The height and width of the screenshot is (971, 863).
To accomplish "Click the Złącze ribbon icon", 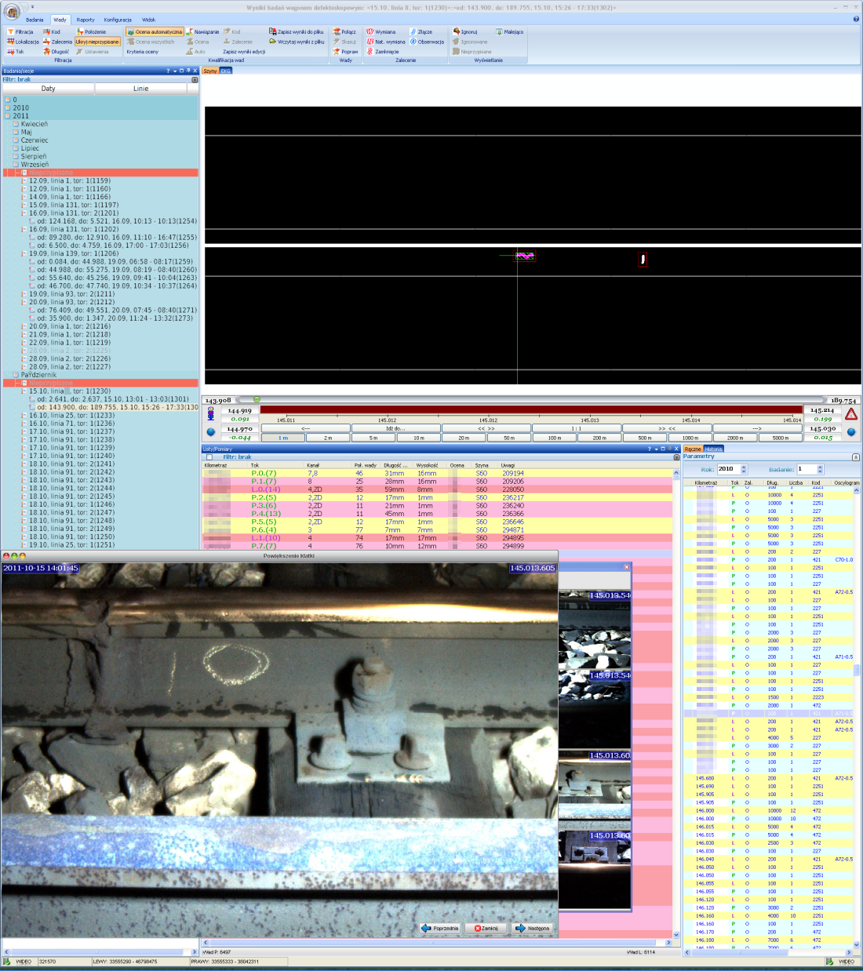I will point(413,32).
